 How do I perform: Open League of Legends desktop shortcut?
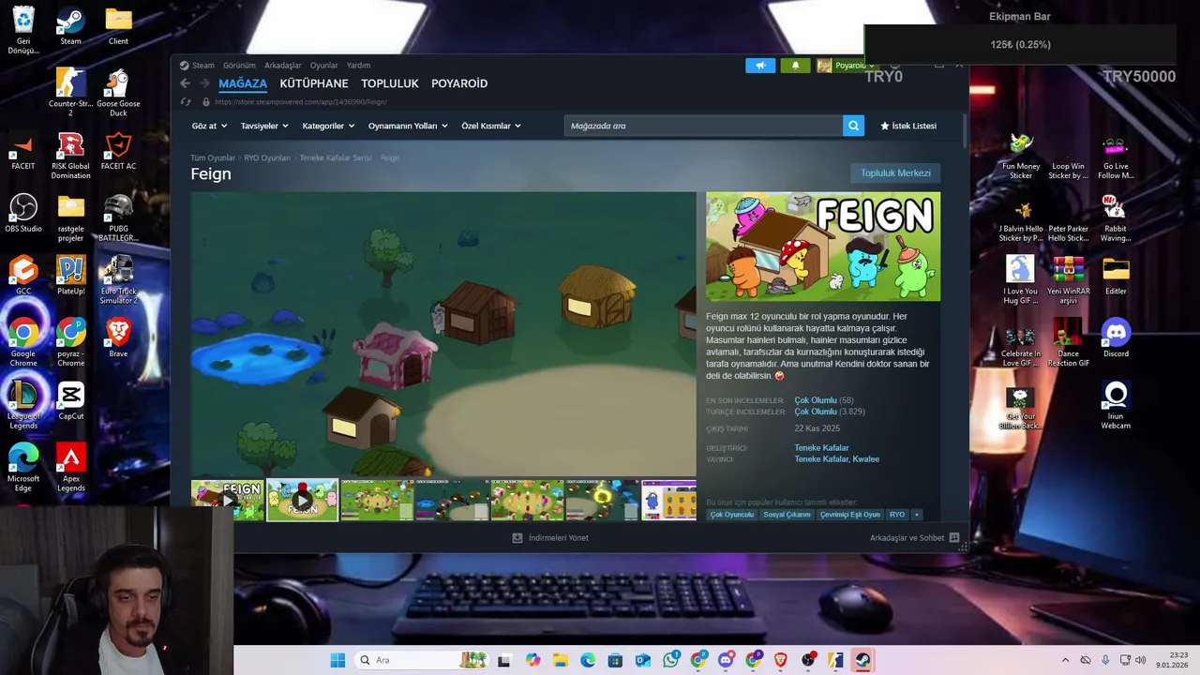point(23,405)
